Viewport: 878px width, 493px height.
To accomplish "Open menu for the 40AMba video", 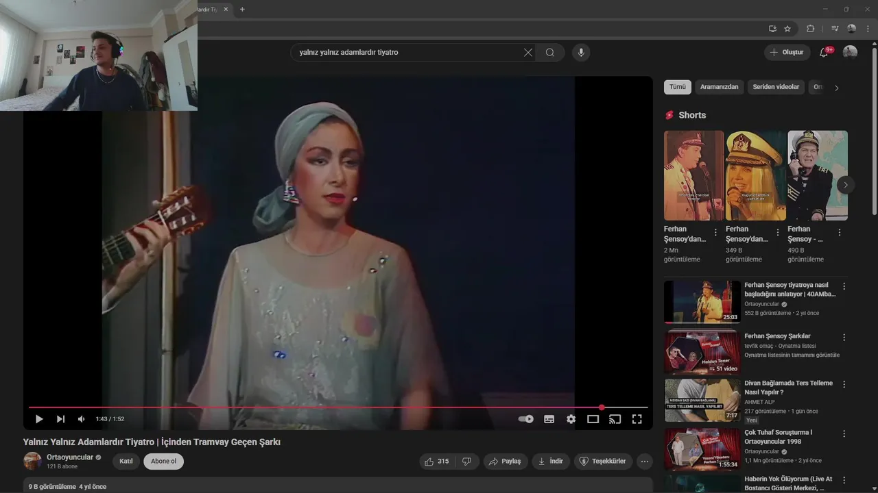I will coord(844,286).
